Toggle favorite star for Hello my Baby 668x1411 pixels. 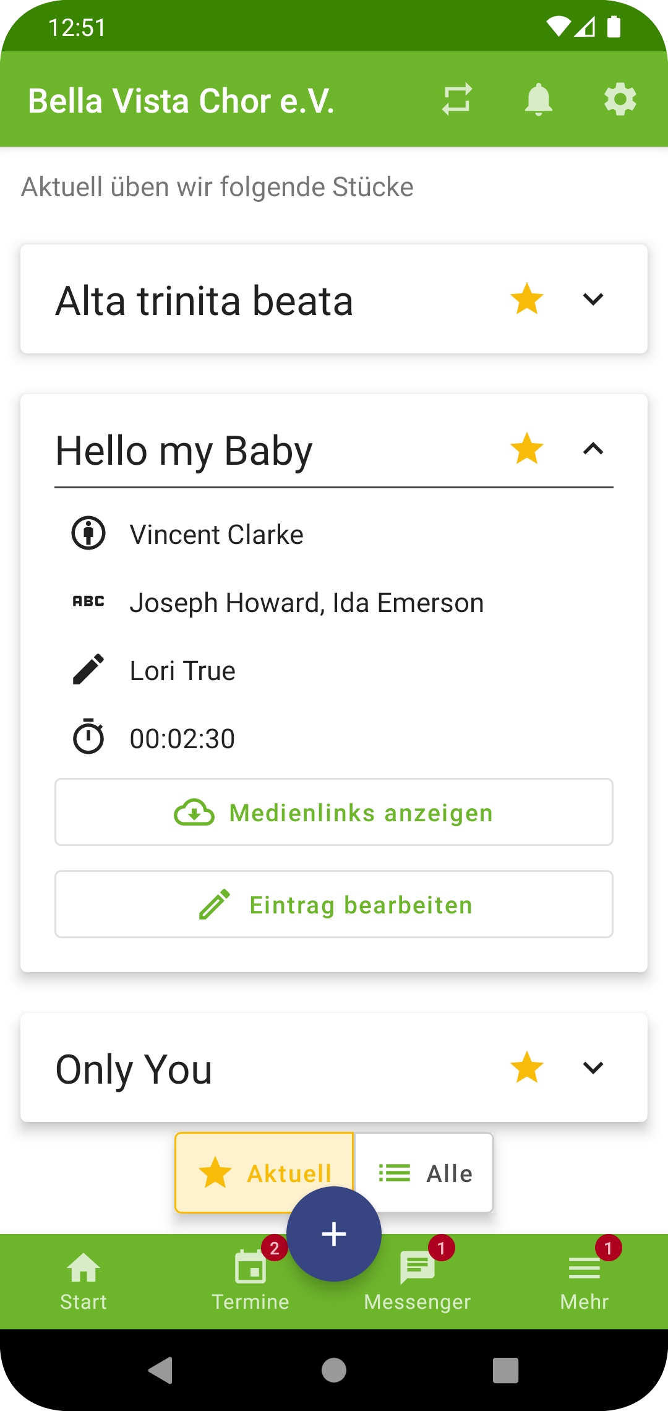point(527,449)
